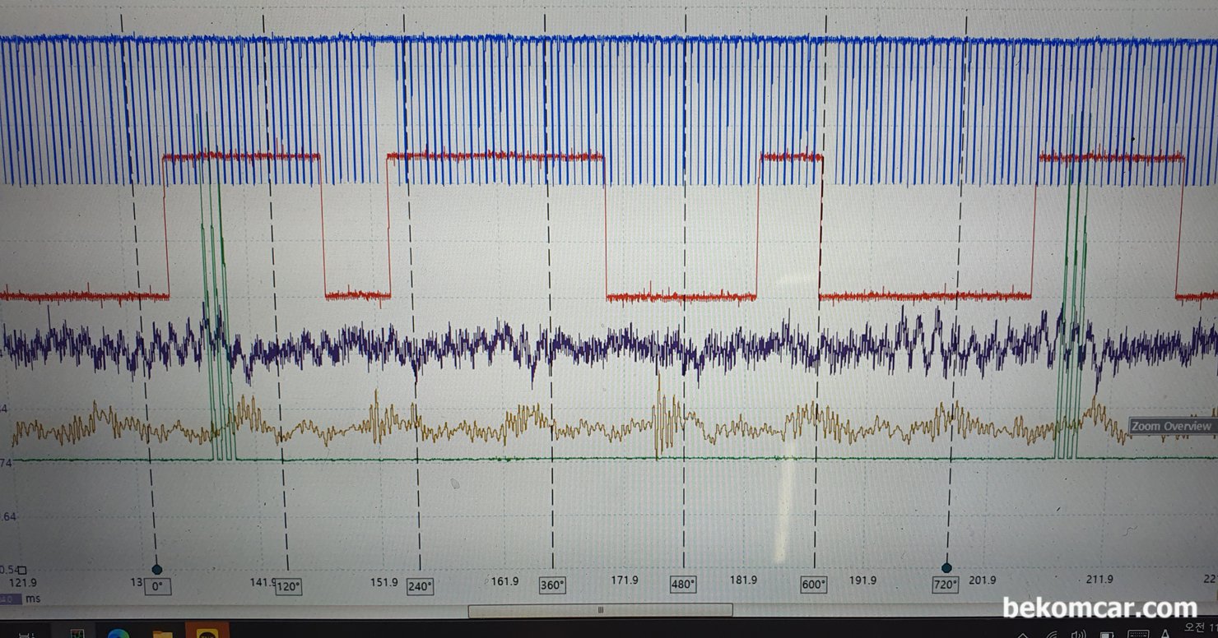Click the channel axis offset handle box

22,569
